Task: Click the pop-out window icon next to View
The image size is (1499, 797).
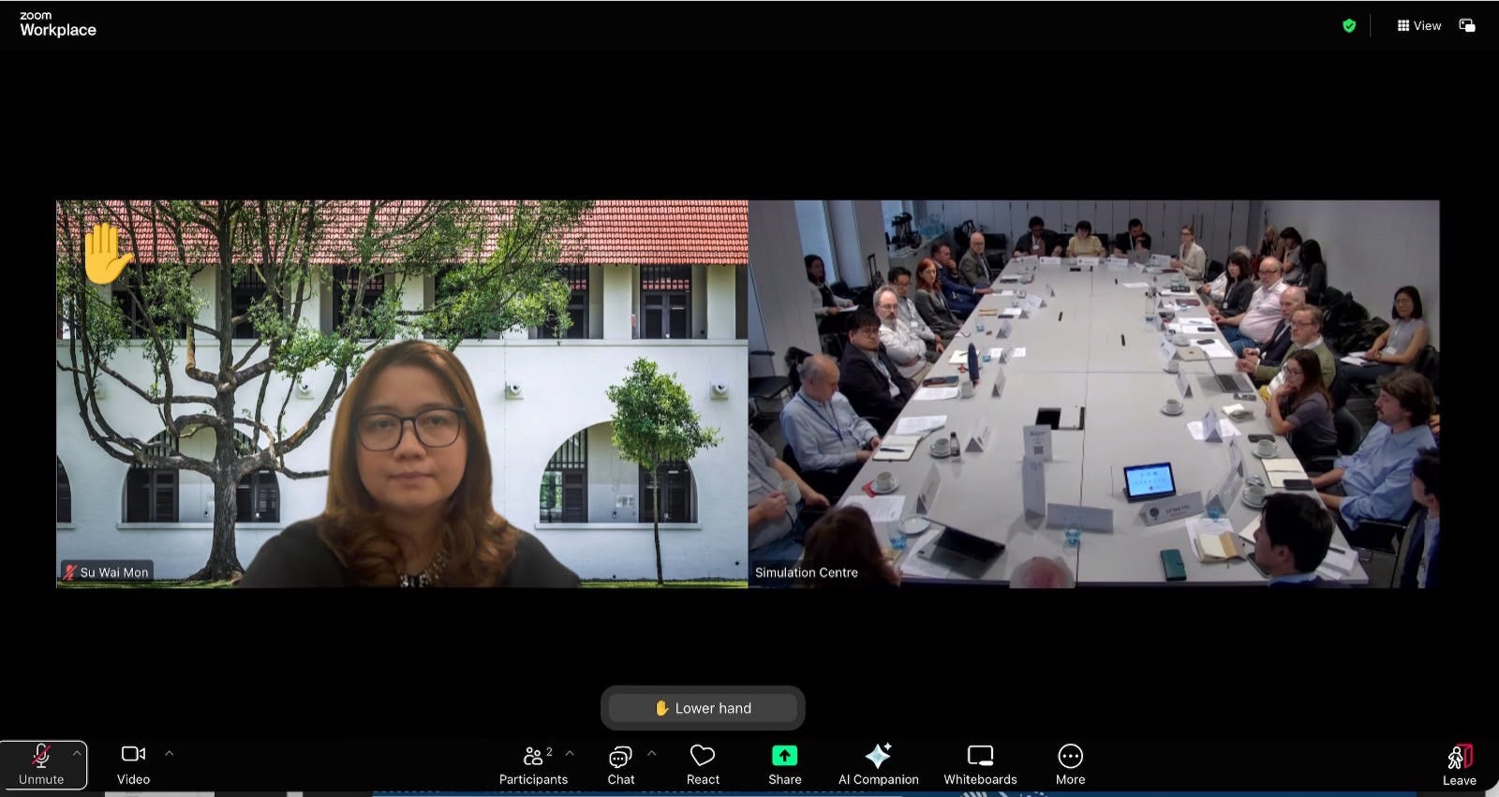Action: 1467,25
